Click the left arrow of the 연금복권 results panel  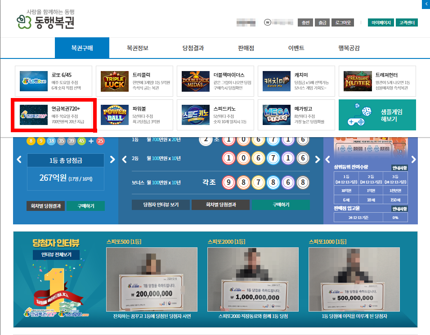[x=124, y=159]
